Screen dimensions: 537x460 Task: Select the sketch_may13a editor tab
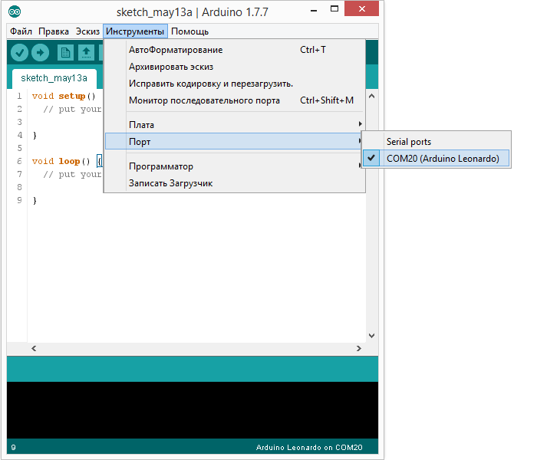click(54, 78)
